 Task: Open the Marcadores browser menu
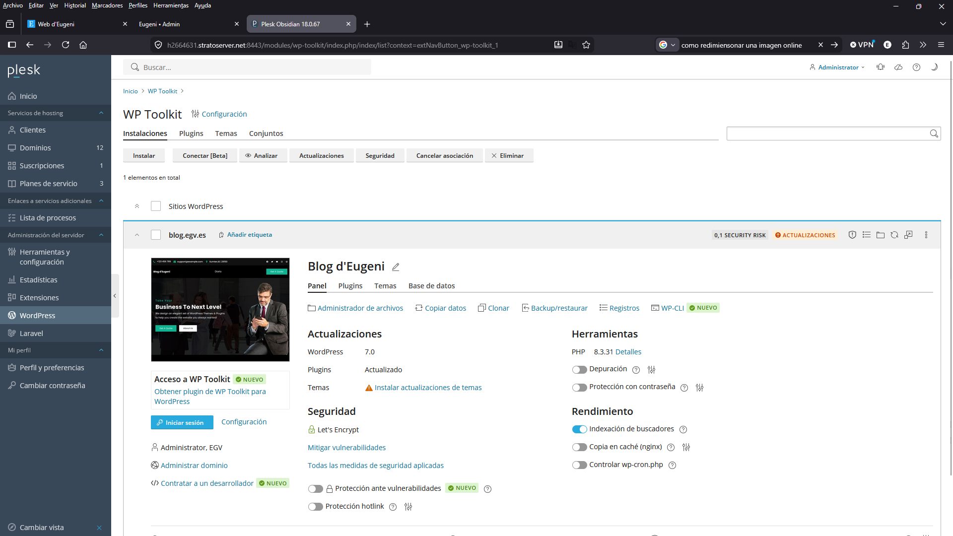tap(107, 5)
